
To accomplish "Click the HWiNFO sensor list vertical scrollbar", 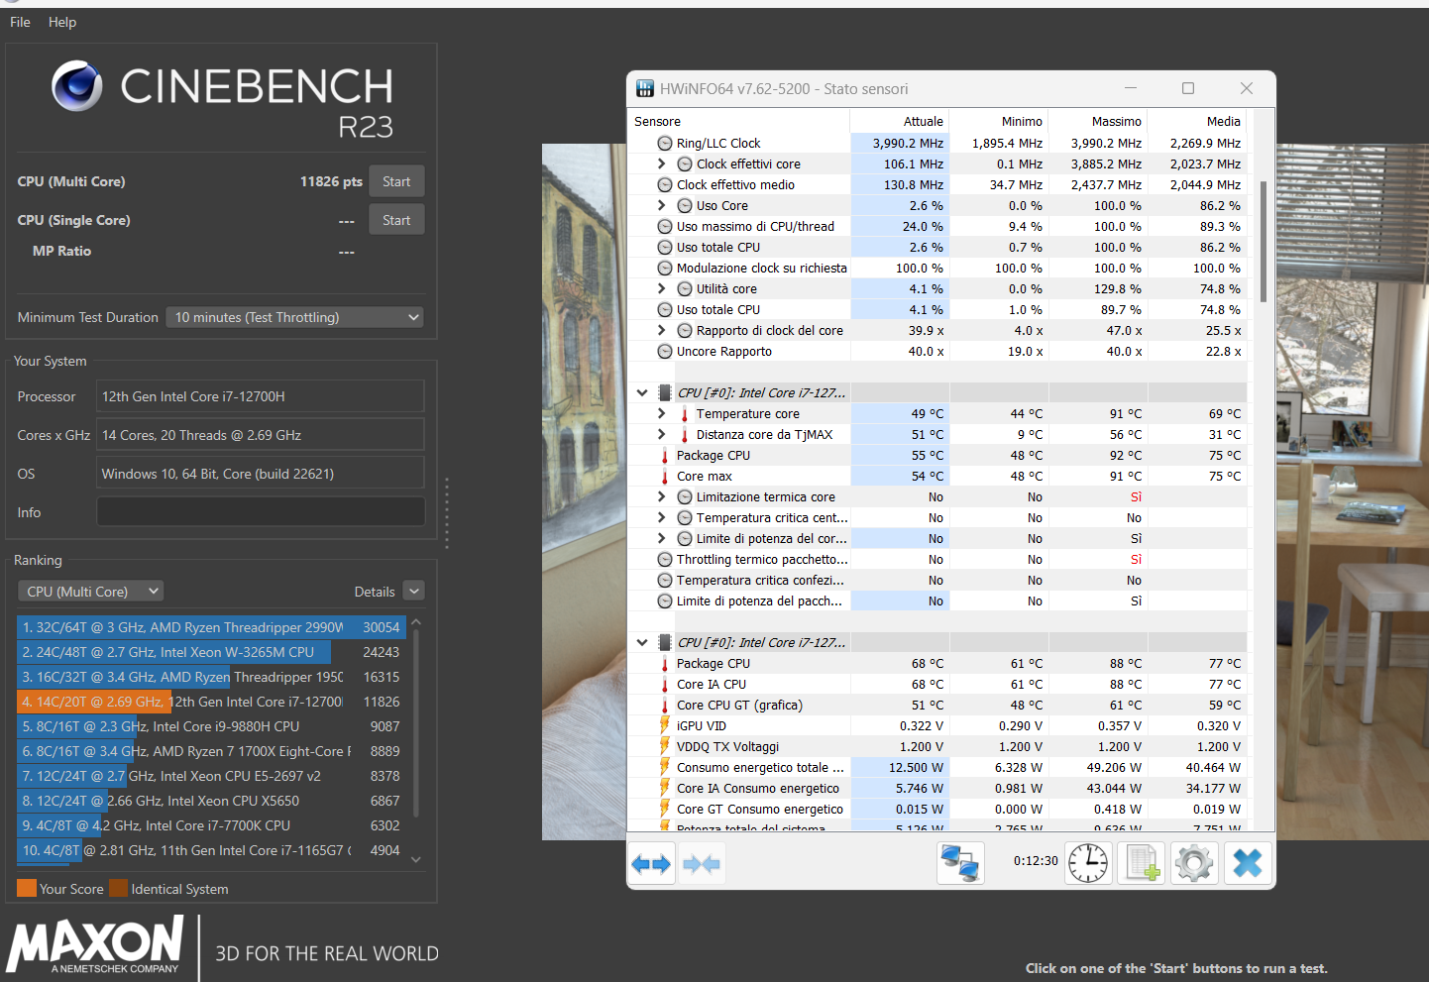I will (x=1263, y=242).
